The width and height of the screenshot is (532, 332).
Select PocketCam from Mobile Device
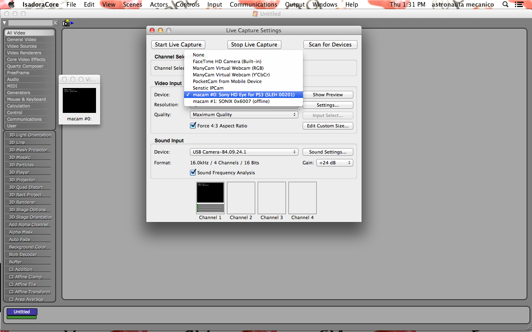(x=244, y=81)
